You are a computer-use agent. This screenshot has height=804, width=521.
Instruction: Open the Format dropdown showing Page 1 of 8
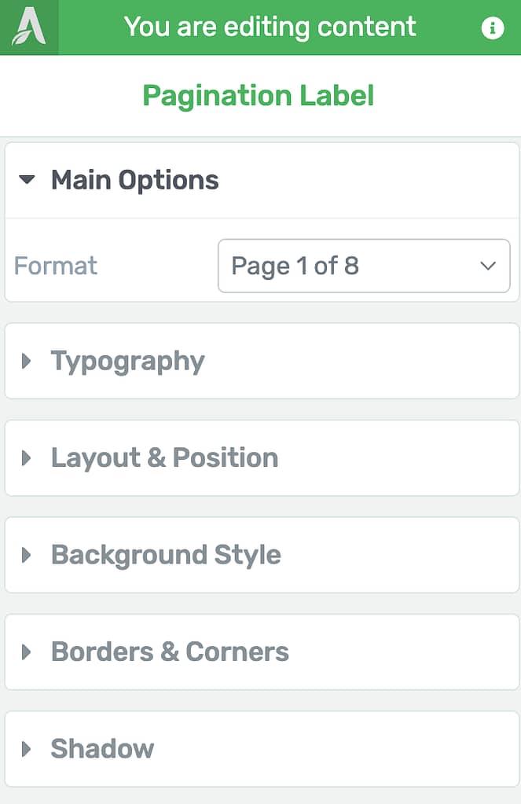tap(364, 266)
